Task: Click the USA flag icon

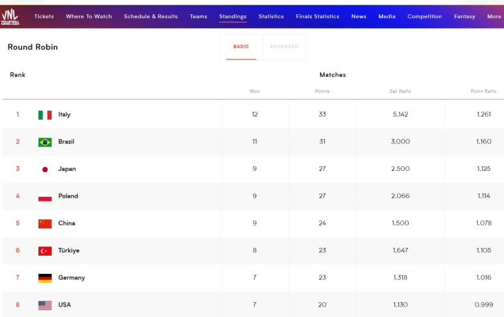Action: coord(45,305)
